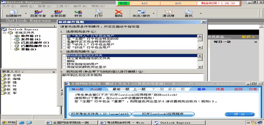Image resolution: width=264 pixels, height=125 pixels.
Task: Click 重做 in the exam window
Action: click(x=201, y=89)
